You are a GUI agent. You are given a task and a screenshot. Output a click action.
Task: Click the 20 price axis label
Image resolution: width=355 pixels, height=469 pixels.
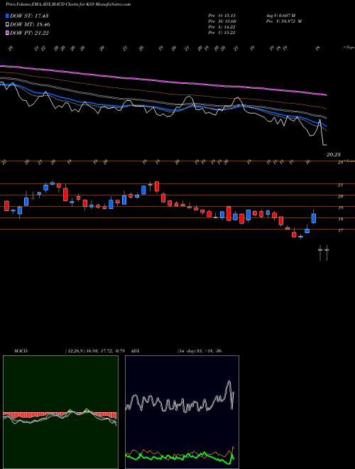(340, 197)
